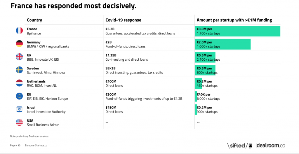Viewport: 299px width, 154px height.
Task: Select the €5.2B France response text
Action: (110, 29)
